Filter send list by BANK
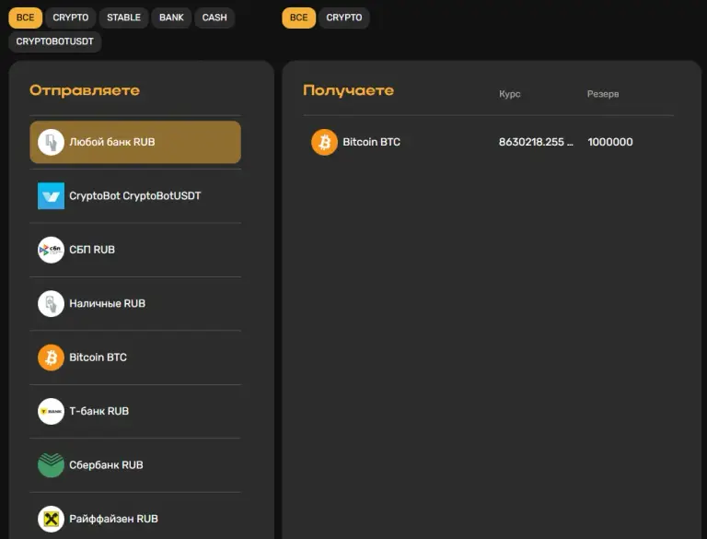 tap(171, 18)
